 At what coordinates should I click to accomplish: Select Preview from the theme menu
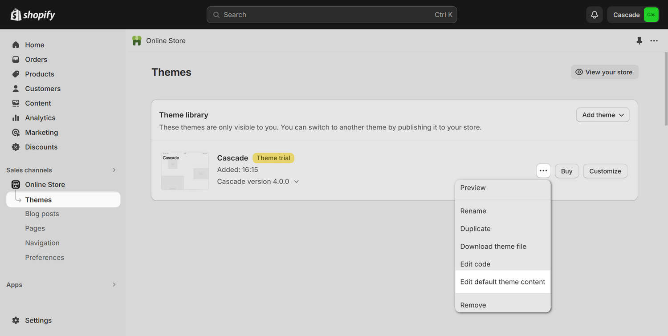pyautogui.click(x=503, y=188)
